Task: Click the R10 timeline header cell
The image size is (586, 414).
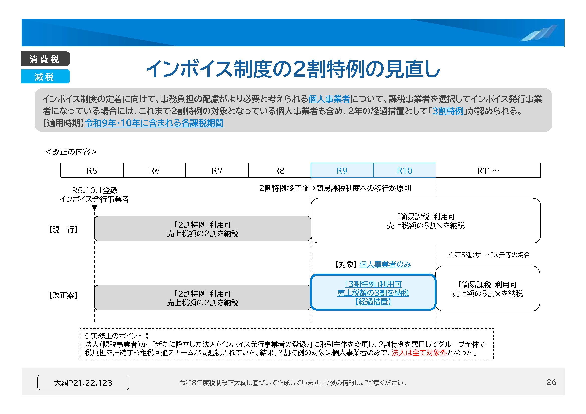Action: click(x=404, y=170)
